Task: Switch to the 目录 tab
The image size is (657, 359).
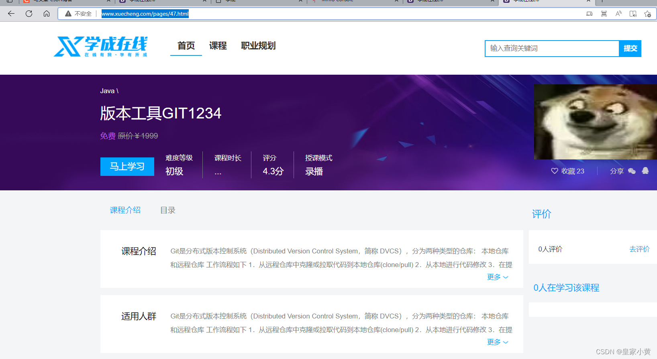Action: (x=168, y=210)
